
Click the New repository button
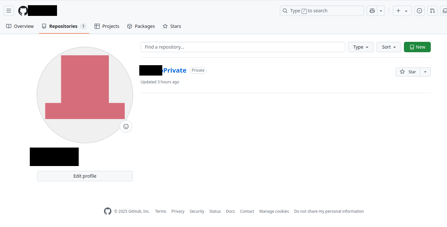[x=417, y=47]
